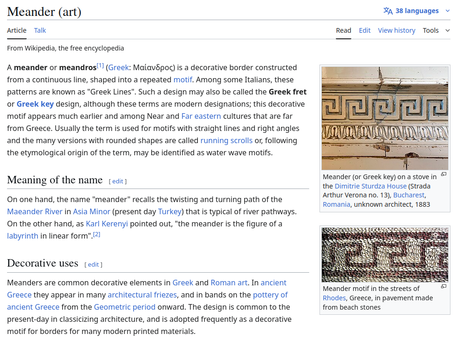Select the Read tab

pyautogui.click(x=343, y=30)
